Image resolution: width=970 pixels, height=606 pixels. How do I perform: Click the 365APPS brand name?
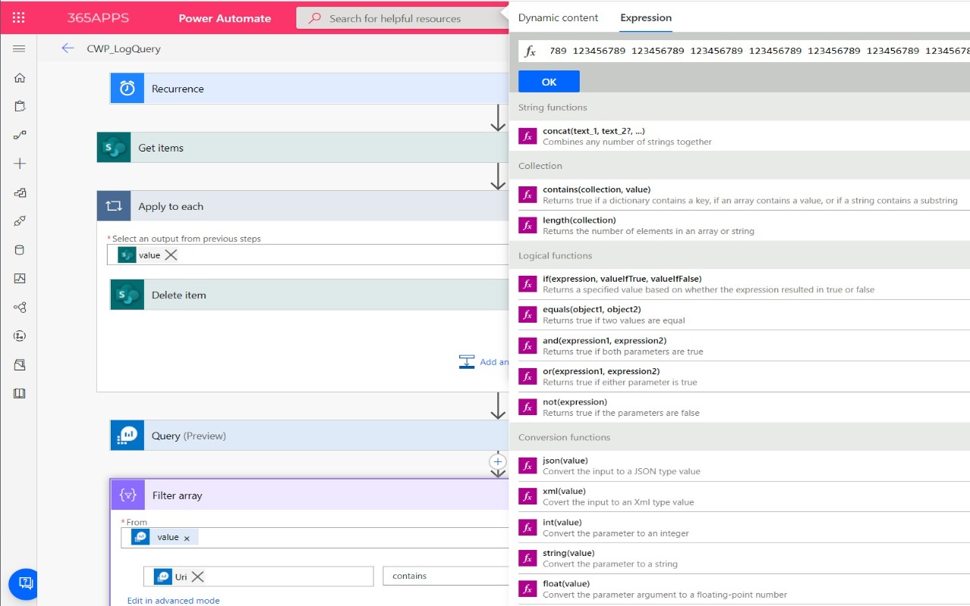98,17
